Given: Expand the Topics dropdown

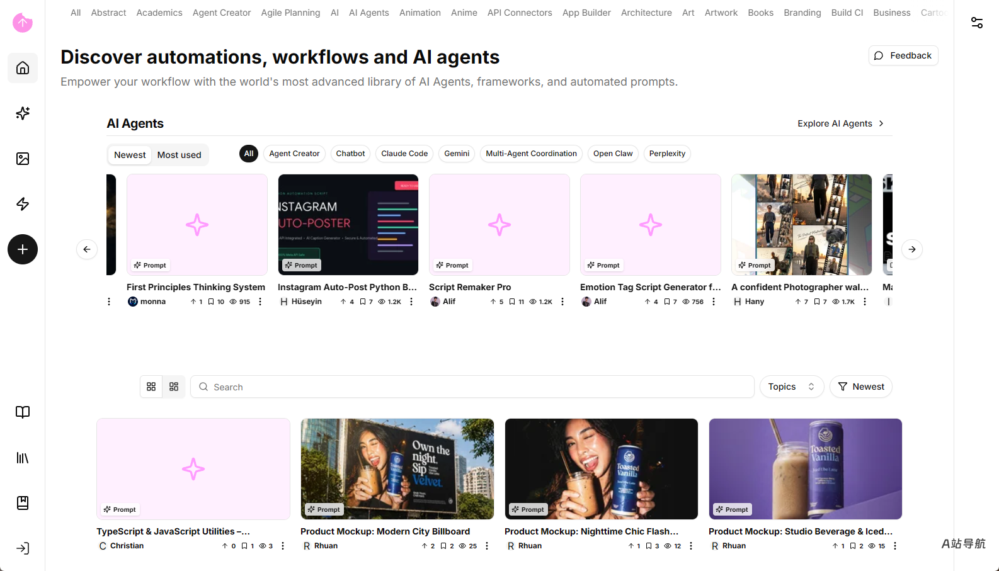Looking at the screenshot, I should pyautogui.click(x=791, y=387).
